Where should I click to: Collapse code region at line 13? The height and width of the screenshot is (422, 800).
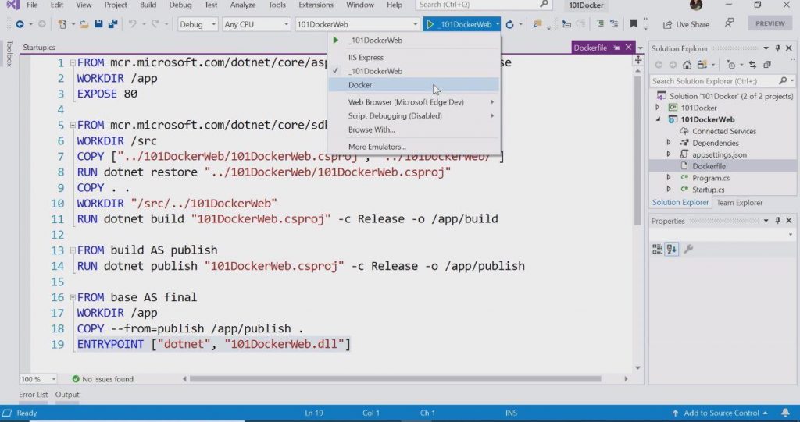pos(73,250)
